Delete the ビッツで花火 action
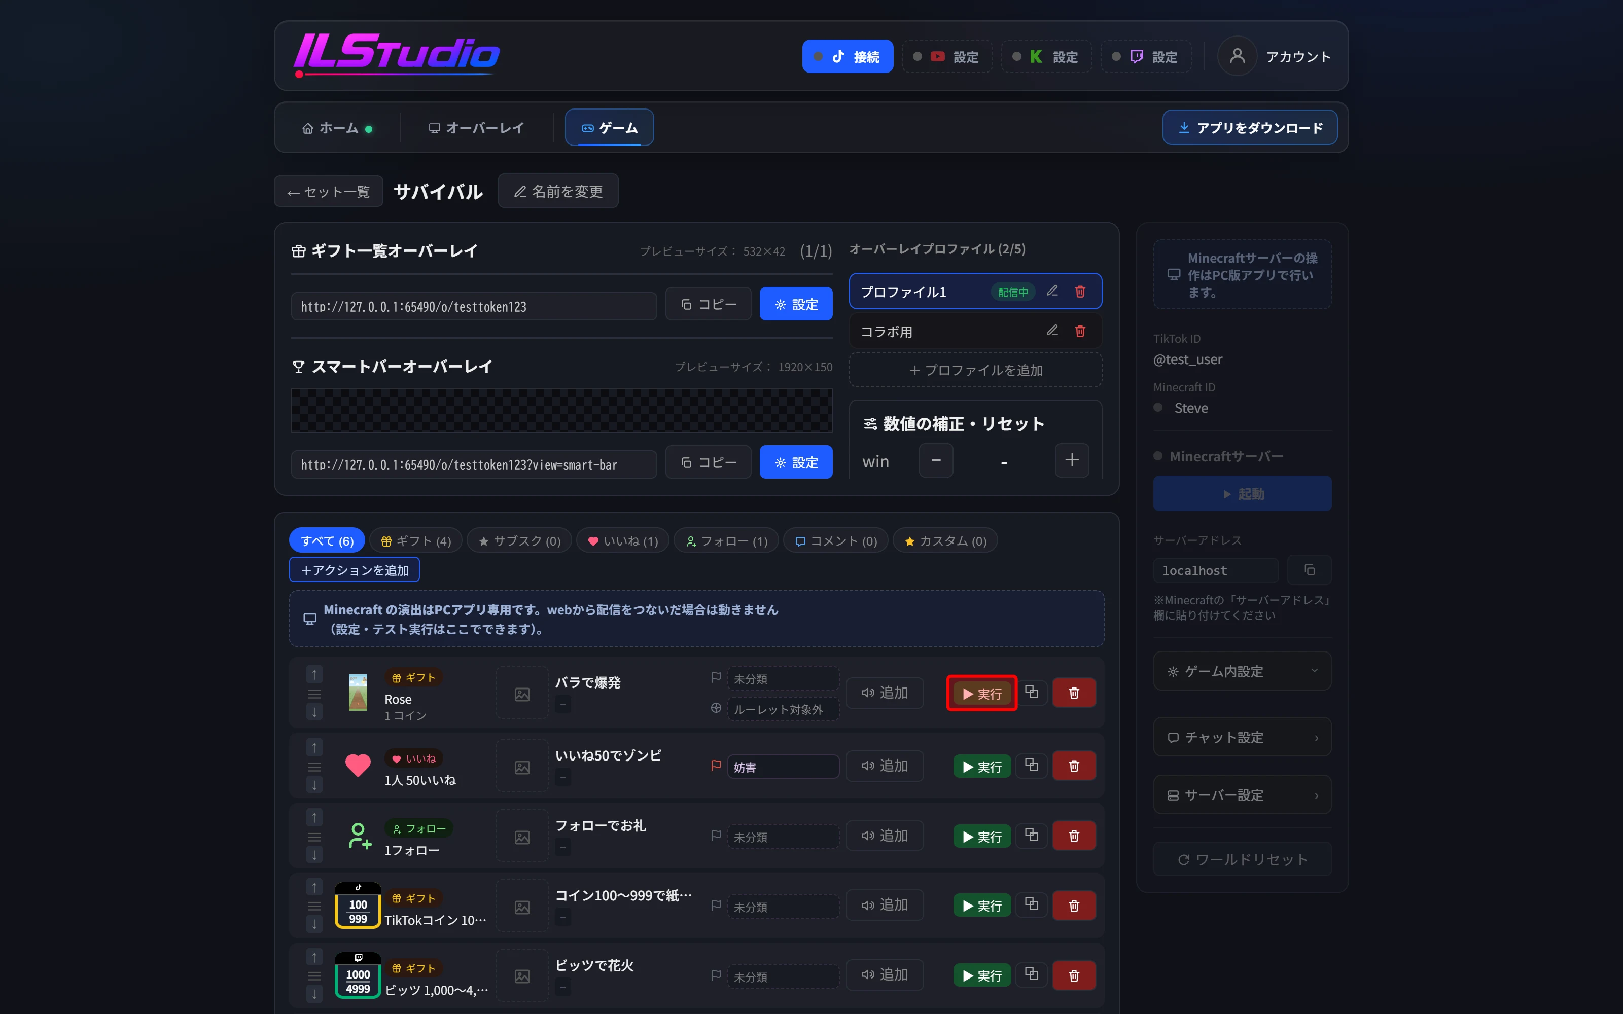The image size is (1623, 1014). (1074, 975)
